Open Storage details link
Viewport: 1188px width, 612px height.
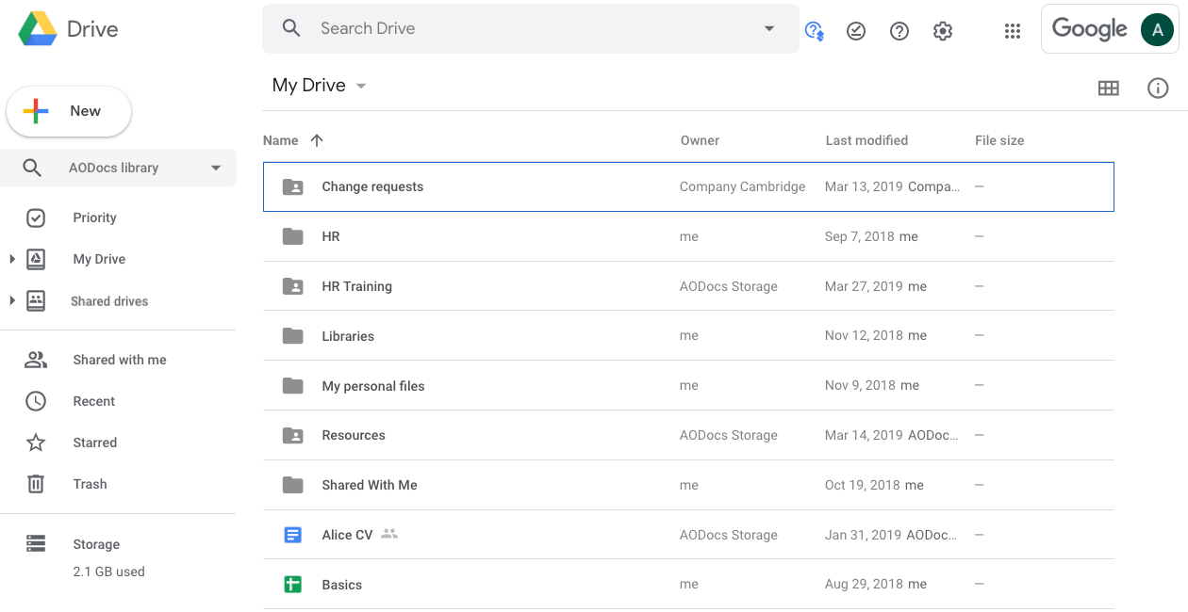[x=96, y=544]
